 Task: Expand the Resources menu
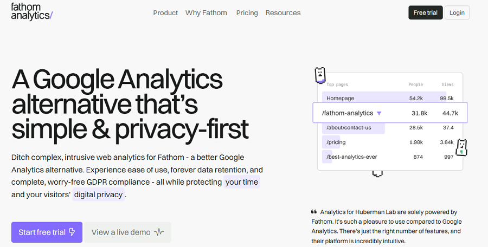(x=283, y=13)
